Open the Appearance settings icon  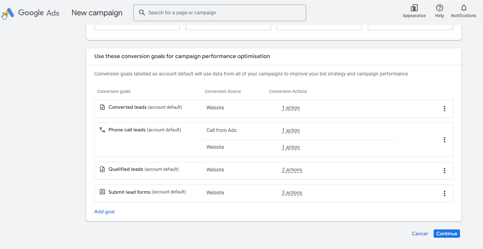[x=414, y=8]
